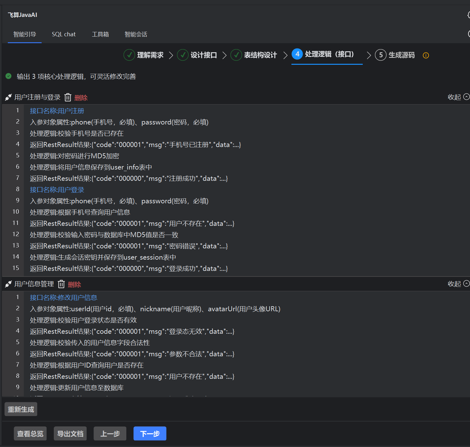
Task: Click the number 5 step badge
Action: pyautogui.click(x=381, y=55)
